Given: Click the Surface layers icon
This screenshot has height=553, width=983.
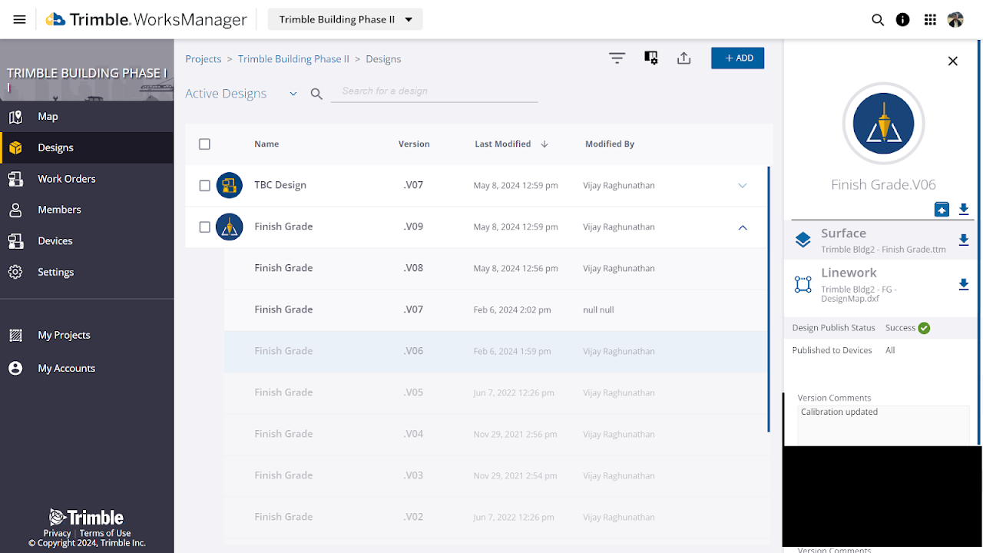Looking at the screenshot, I should 803,240.
